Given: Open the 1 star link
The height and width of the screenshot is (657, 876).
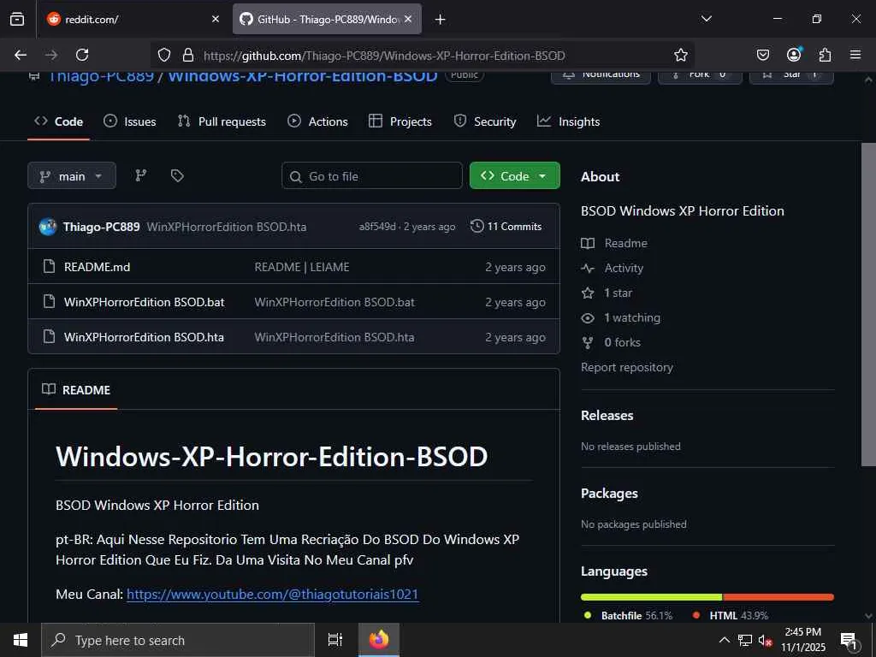Looking at the screenshot, I should (x=607, y=293).
